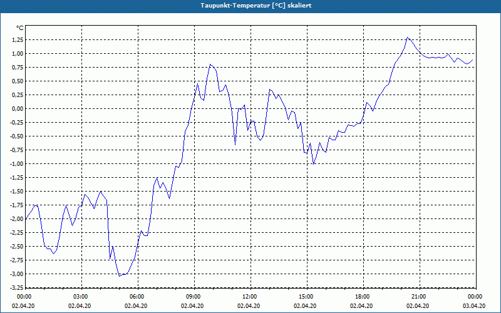Click the -1,00 y-axis label

[x=18, y=163]
